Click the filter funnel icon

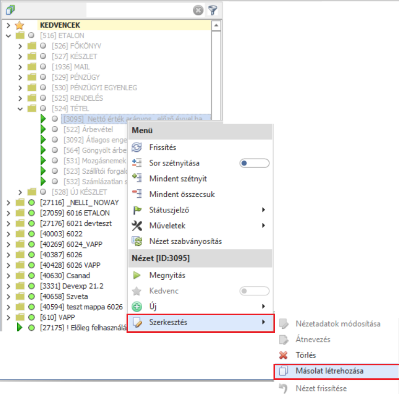coord(213,10)
